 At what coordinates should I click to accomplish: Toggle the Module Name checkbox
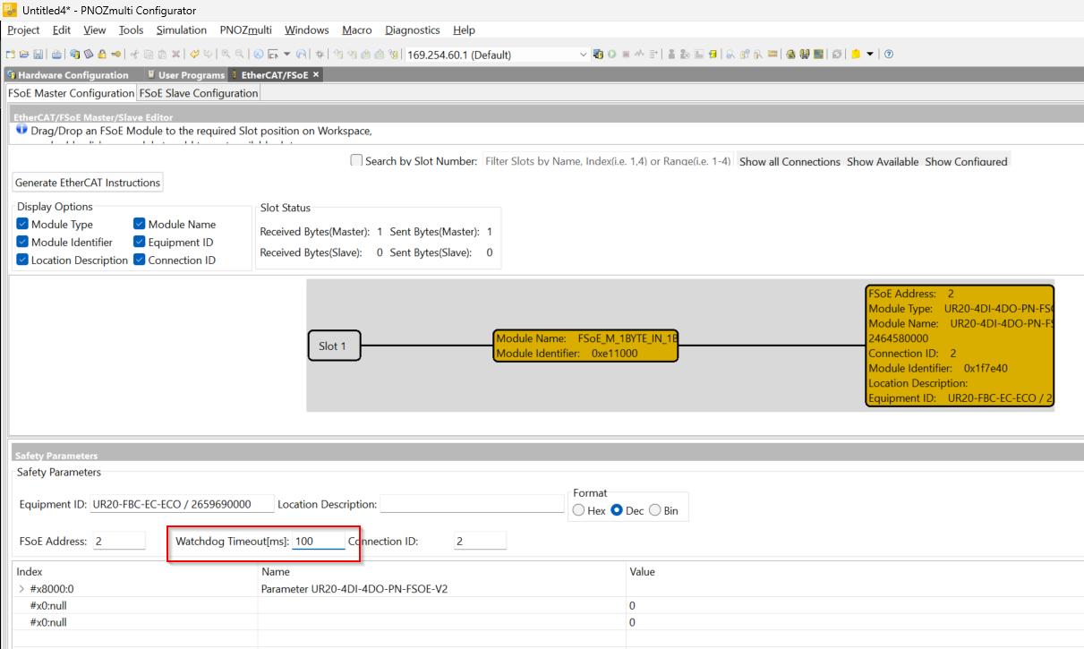click(140, 225)
